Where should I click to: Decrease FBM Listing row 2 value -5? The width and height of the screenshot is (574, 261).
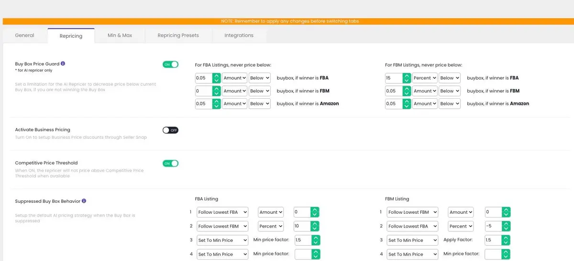pos(506,229)
